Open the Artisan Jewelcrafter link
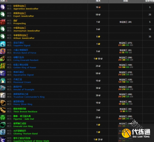The height and width of the screenshot is (142, 154). 24,38
